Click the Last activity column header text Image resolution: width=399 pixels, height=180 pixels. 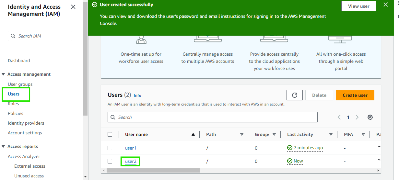(300, 134)
